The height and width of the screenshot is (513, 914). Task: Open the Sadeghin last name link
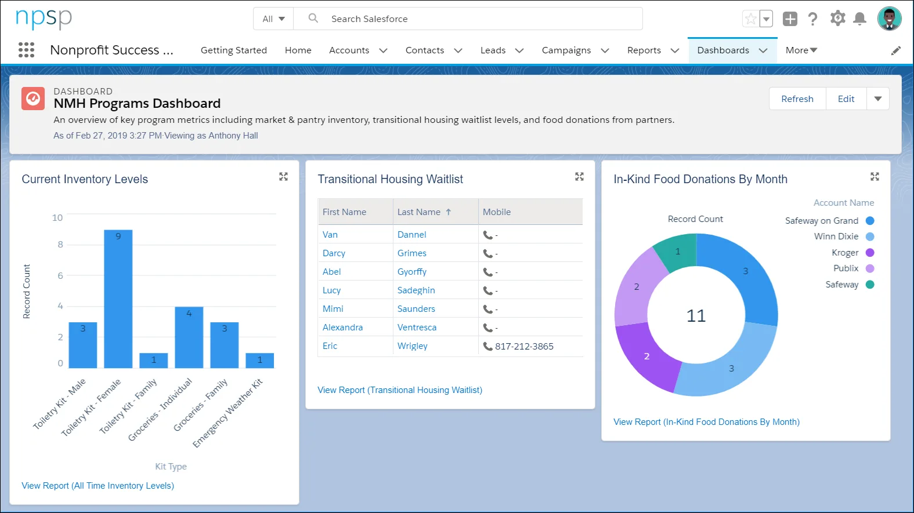416,290
